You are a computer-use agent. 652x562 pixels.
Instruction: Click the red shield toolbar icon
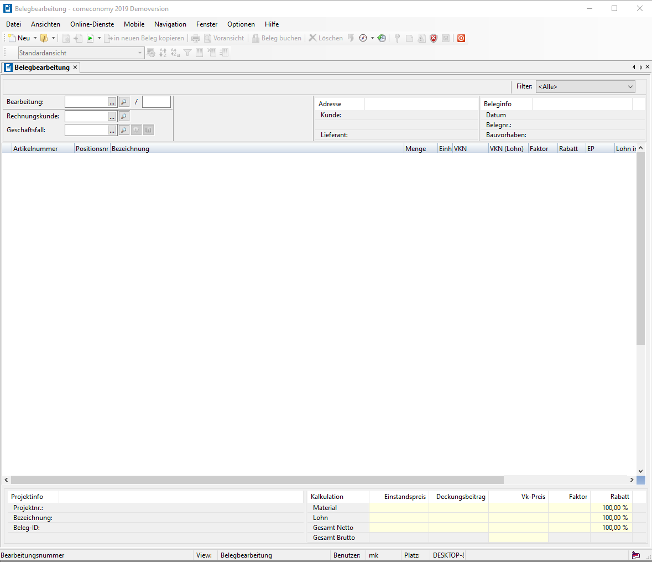click(434, 38)
